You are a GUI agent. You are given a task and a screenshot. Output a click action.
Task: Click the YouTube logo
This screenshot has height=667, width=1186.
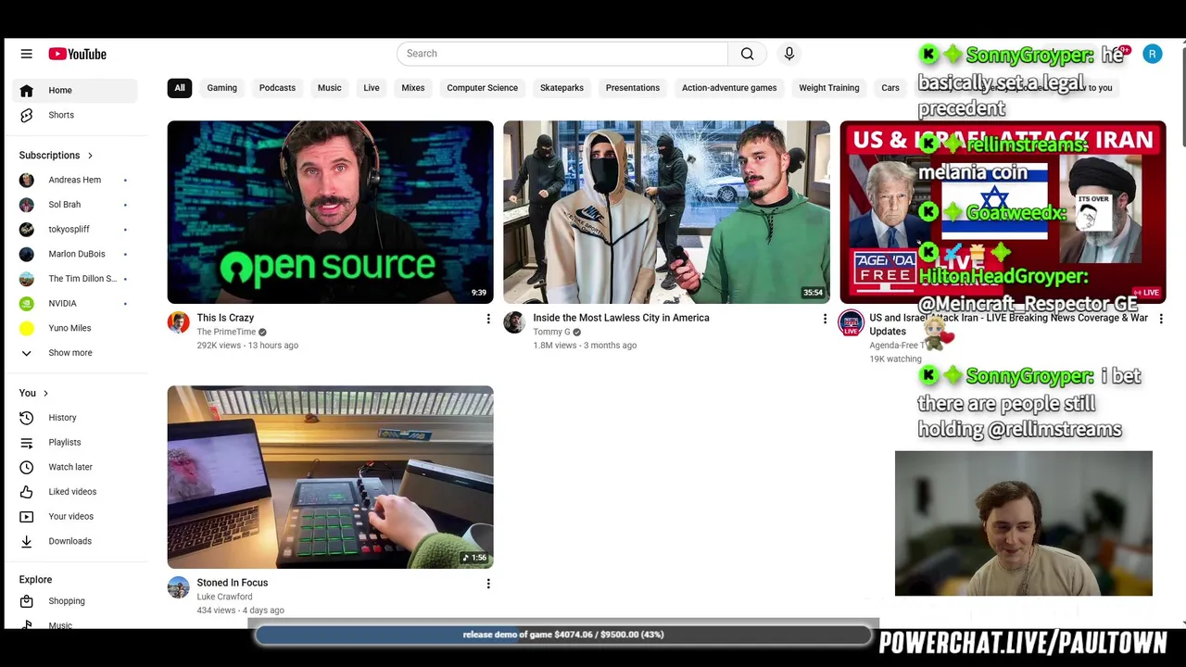point(78,54)
